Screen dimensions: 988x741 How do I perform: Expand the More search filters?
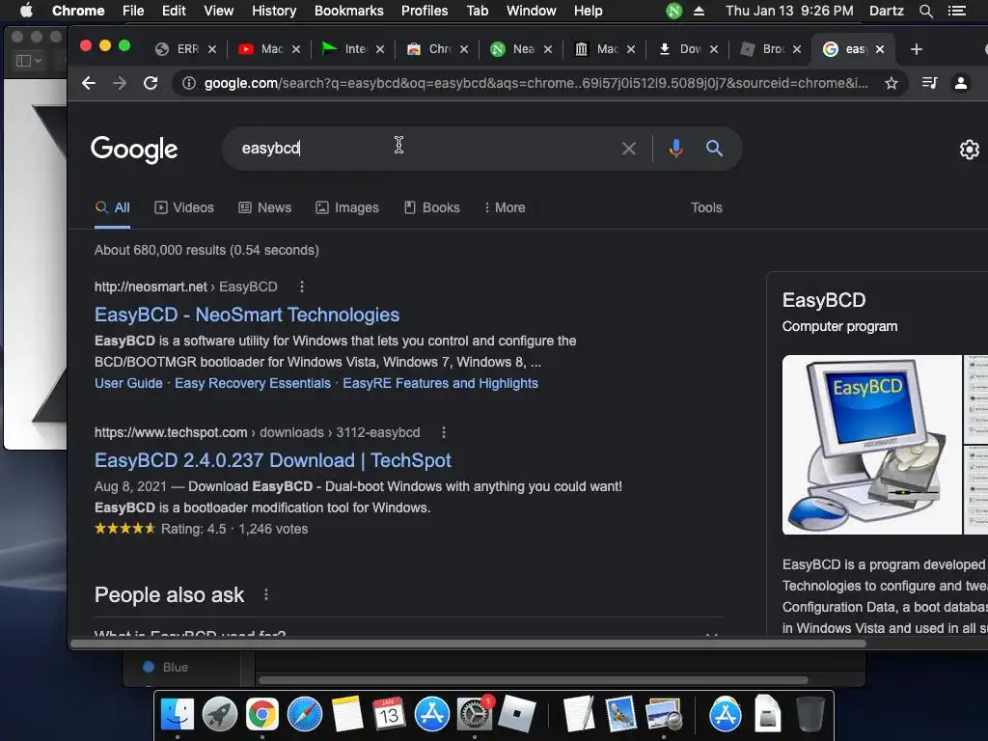click(505, 207)
